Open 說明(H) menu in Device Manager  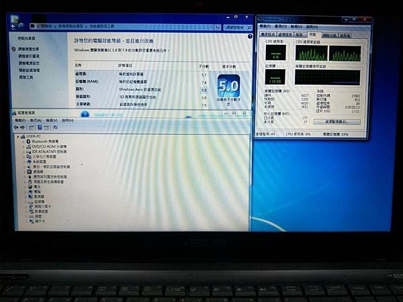tap(68, 120)
